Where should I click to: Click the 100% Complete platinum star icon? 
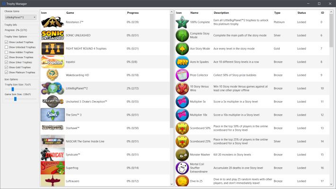pyautogui.click(x=182, y=22)
